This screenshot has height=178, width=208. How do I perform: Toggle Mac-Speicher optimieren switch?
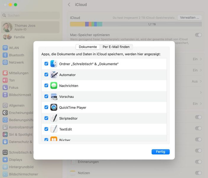click(199, 35)
